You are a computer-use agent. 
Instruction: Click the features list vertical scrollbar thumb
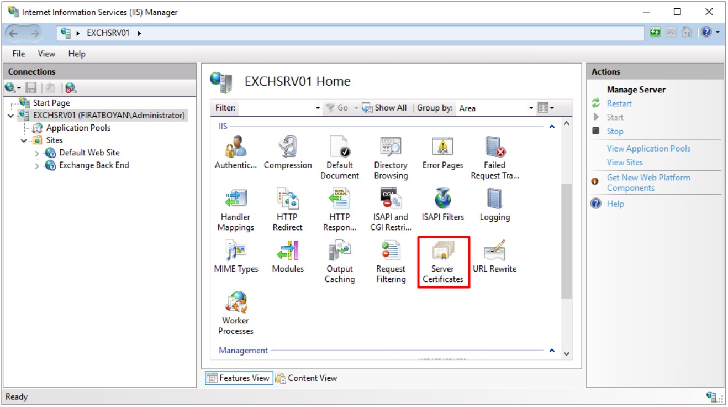[566, 242]
